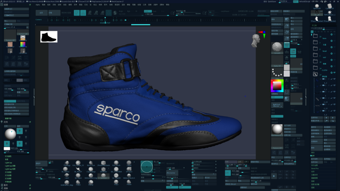This screenshot has width=340, height=191.
Task: Select the ClayBuildup brush
Action: [91, 170]
